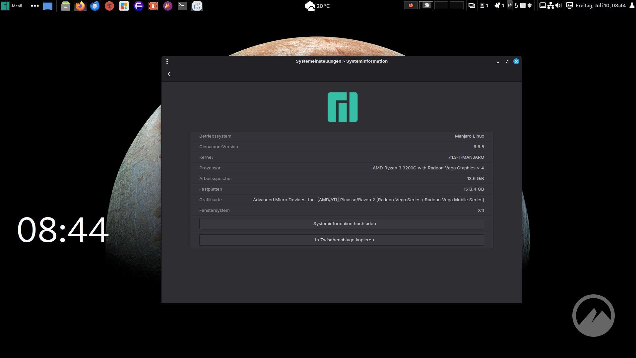Click the Kernel label
The image size is (636, 358).
(x=206, y=157)
